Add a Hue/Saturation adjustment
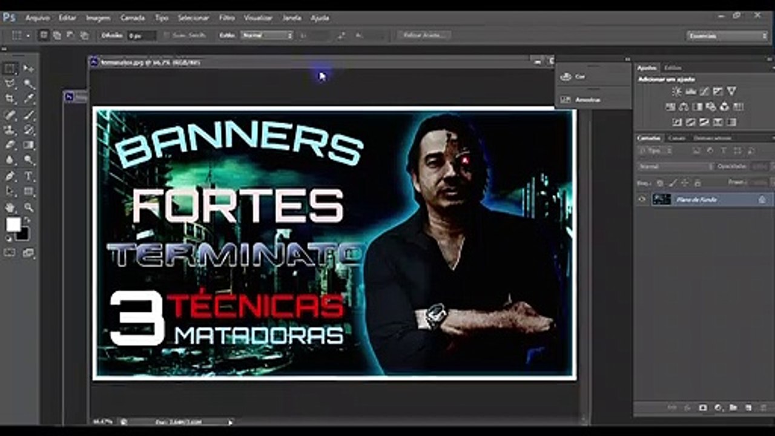The width and height of the screenshot is (775, 436). click(670, 107)
